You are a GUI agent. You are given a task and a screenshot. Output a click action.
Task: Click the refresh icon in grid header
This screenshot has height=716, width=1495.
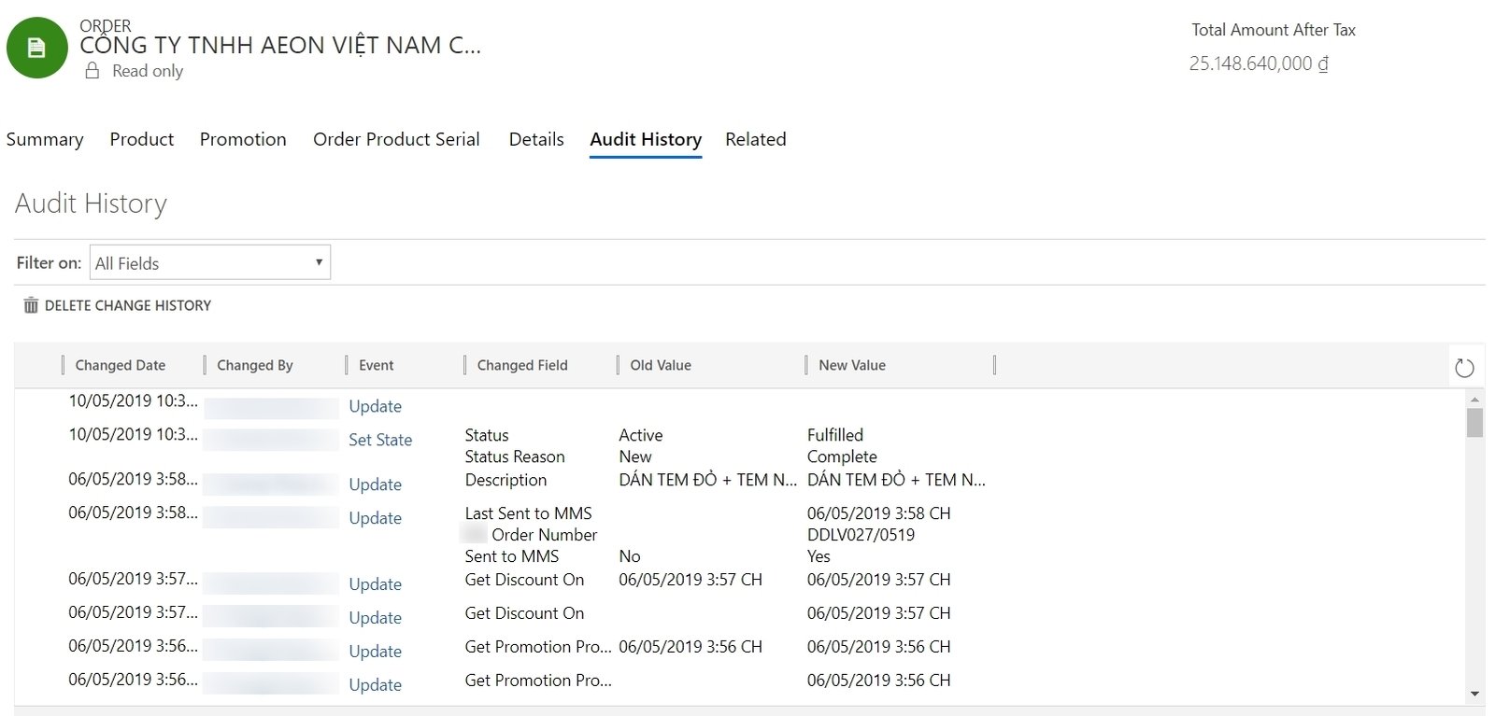click(x=1464, y=368)
